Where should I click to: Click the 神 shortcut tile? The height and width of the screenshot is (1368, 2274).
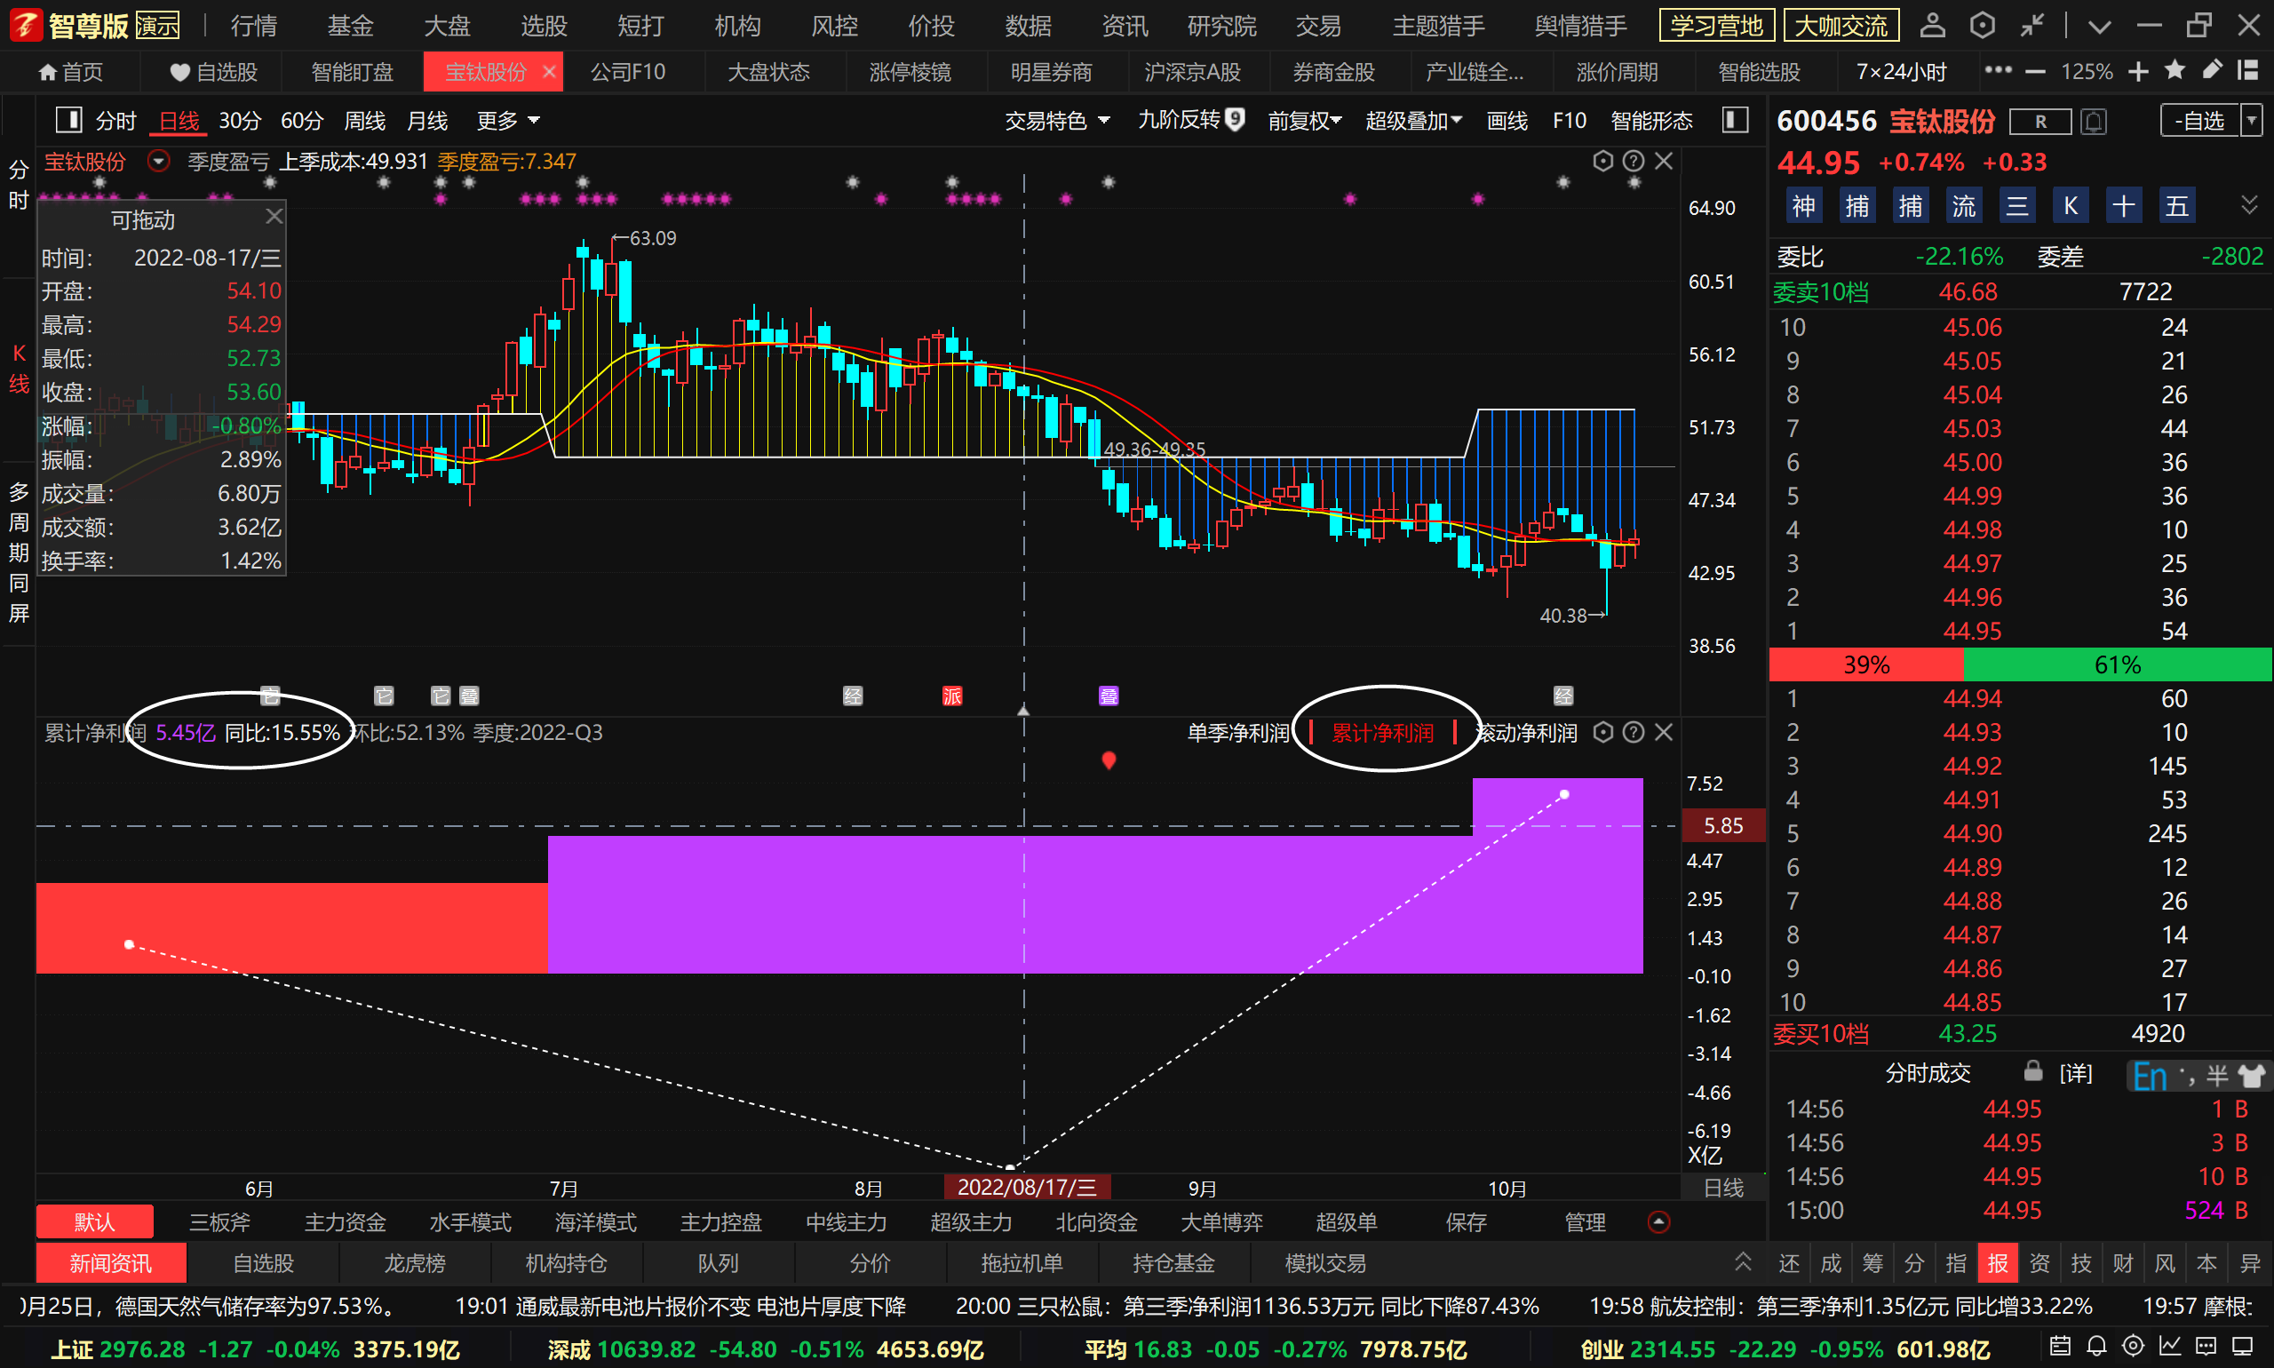1803,205
